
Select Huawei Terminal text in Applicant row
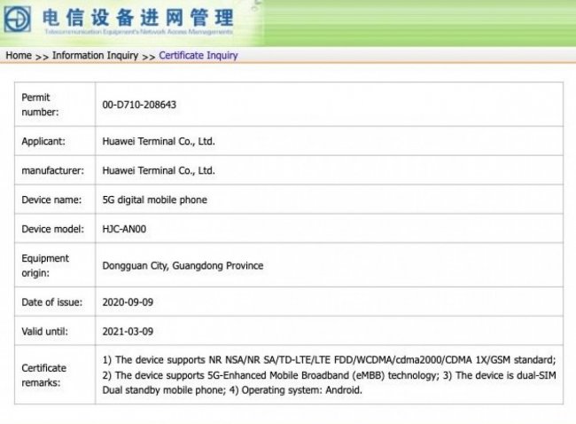pyautogui.click(x=159, y=141)
